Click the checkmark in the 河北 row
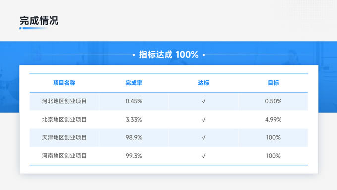337x190 pixels. click(x=204, y=101)
